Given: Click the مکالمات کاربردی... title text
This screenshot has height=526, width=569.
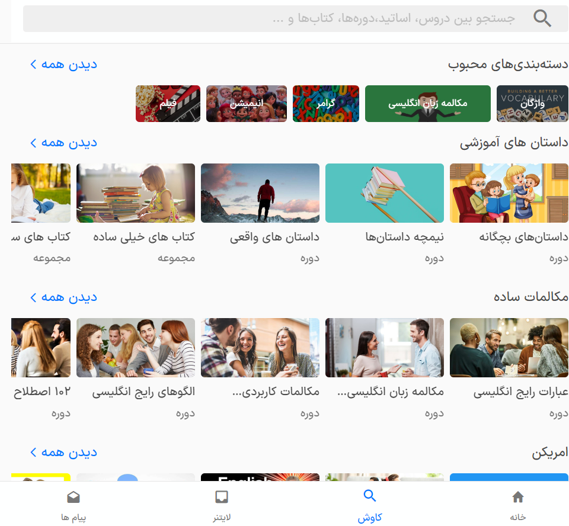Looking at the screenshot, I should click(276, 392).
